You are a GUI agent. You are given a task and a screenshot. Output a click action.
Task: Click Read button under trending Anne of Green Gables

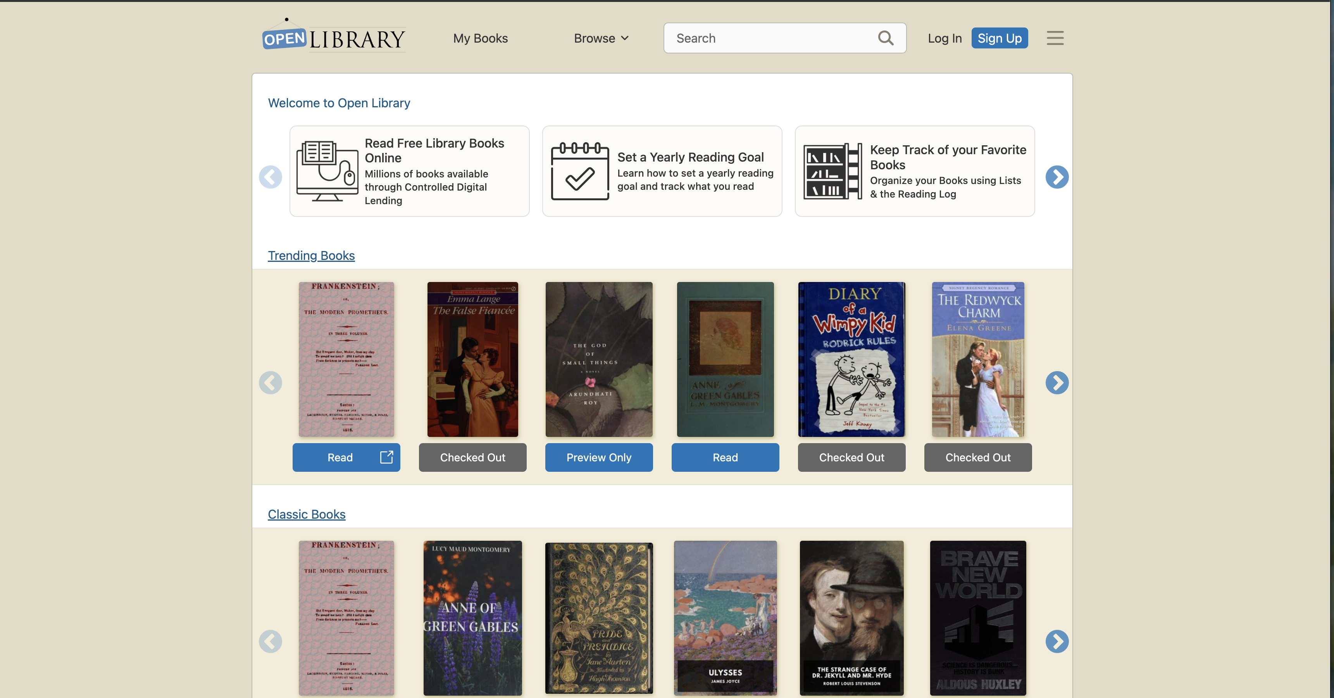[x=725, y=457]
